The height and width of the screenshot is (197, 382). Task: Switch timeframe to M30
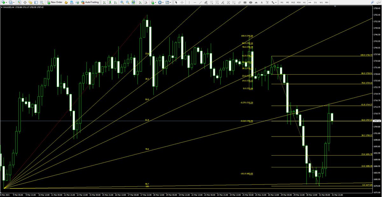click(299, 2)
